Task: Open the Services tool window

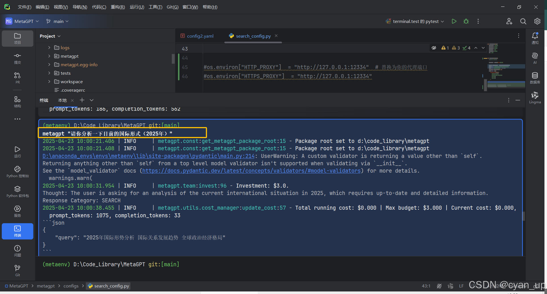Action: pyautogui.click(x=17, y=211)
